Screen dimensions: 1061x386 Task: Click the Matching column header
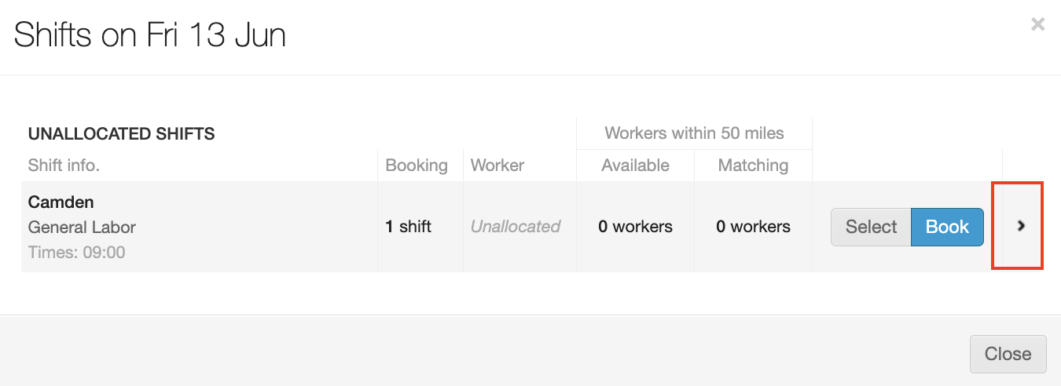click(x=753, y=166)
